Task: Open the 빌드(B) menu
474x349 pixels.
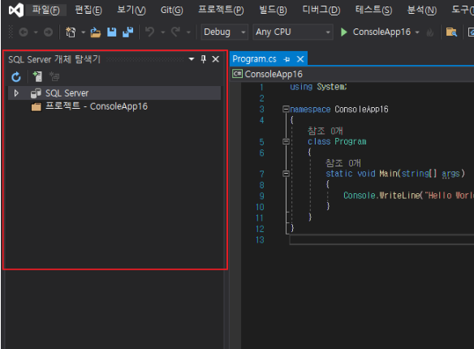Action: click(273, 10)
